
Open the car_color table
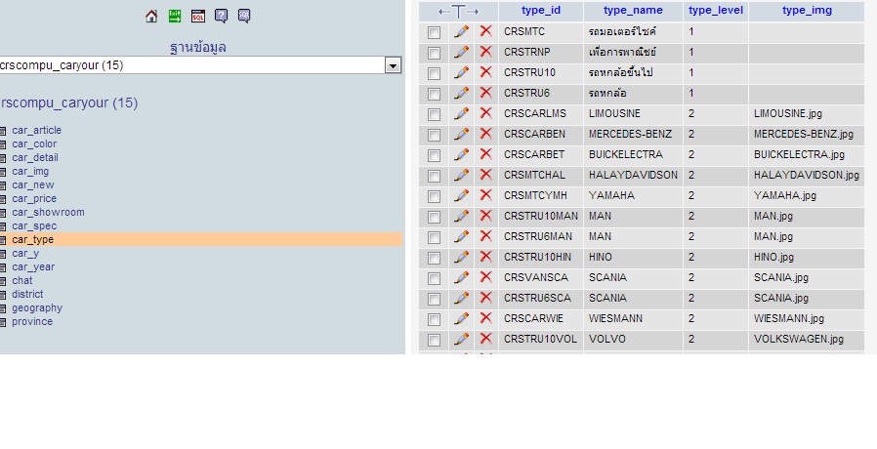click(34, 143)
